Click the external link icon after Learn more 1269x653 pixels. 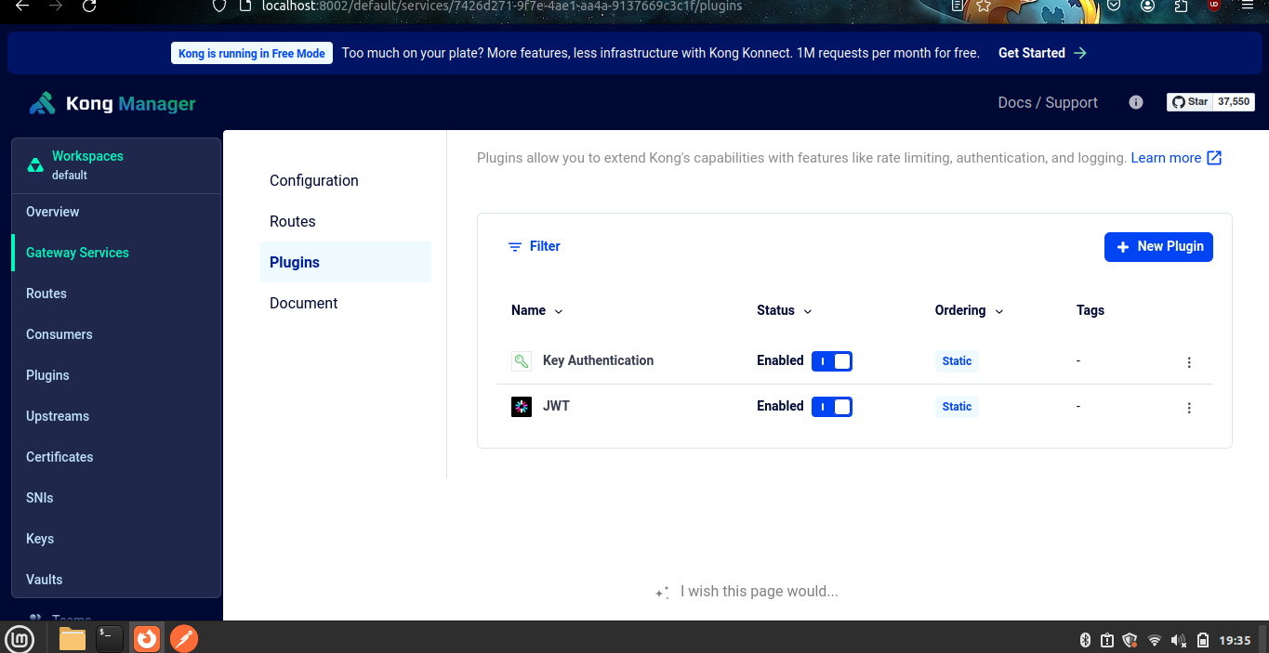[x=1214, y=158]
